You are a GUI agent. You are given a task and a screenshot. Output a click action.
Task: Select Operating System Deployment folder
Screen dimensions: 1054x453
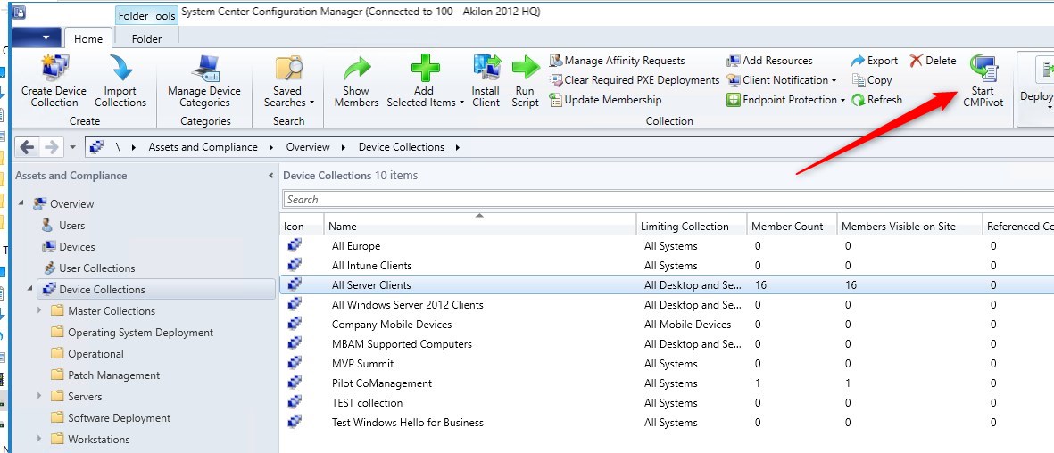140,333
